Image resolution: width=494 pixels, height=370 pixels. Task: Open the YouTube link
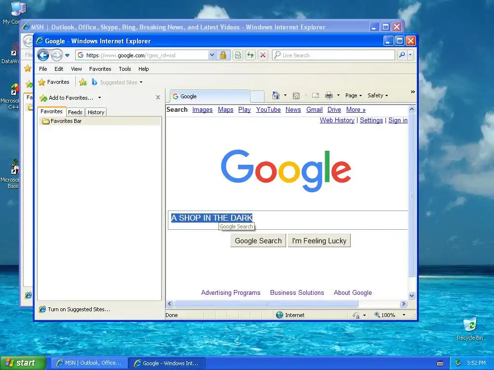tap(268, 110)
